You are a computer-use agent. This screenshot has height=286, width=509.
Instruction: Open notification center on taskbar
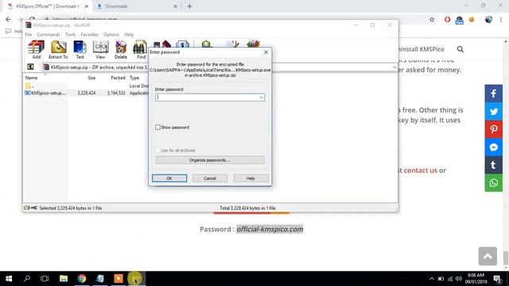pyautogui.click(x=497, y=279)
